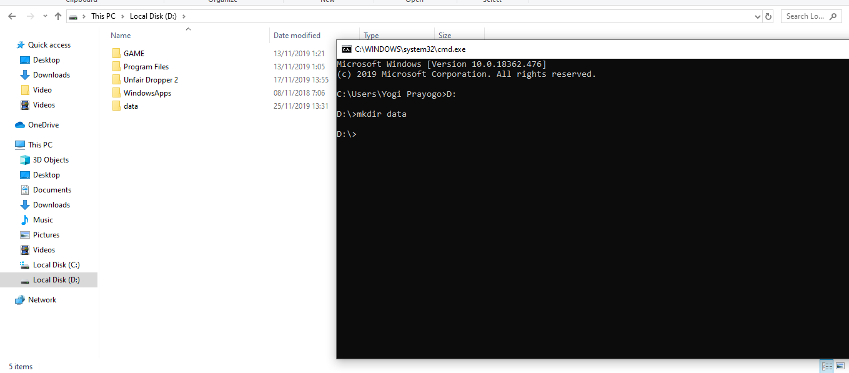Select the data folder icon
This screenshot has height=373, width=849.
tap(116, 106)
